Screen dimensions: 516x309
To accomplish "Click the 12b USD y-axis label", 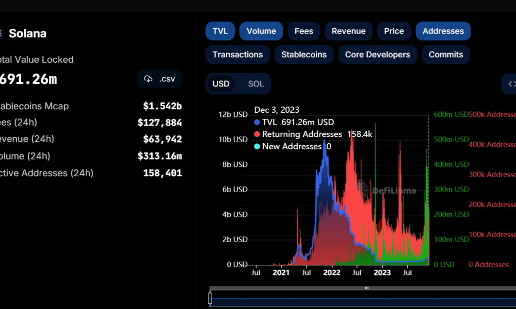I will coord(233,114).
